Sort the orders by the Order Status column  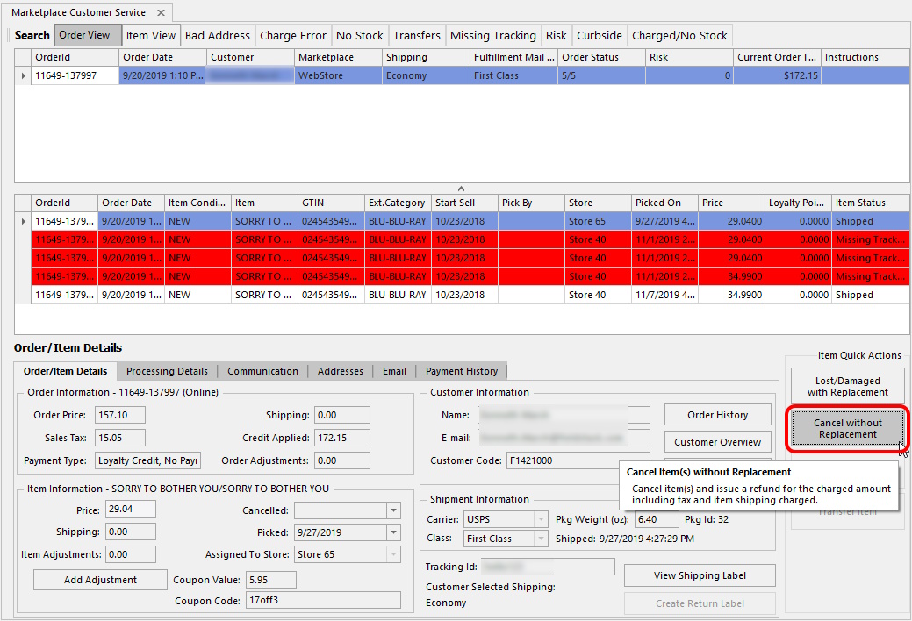point(601,57)
